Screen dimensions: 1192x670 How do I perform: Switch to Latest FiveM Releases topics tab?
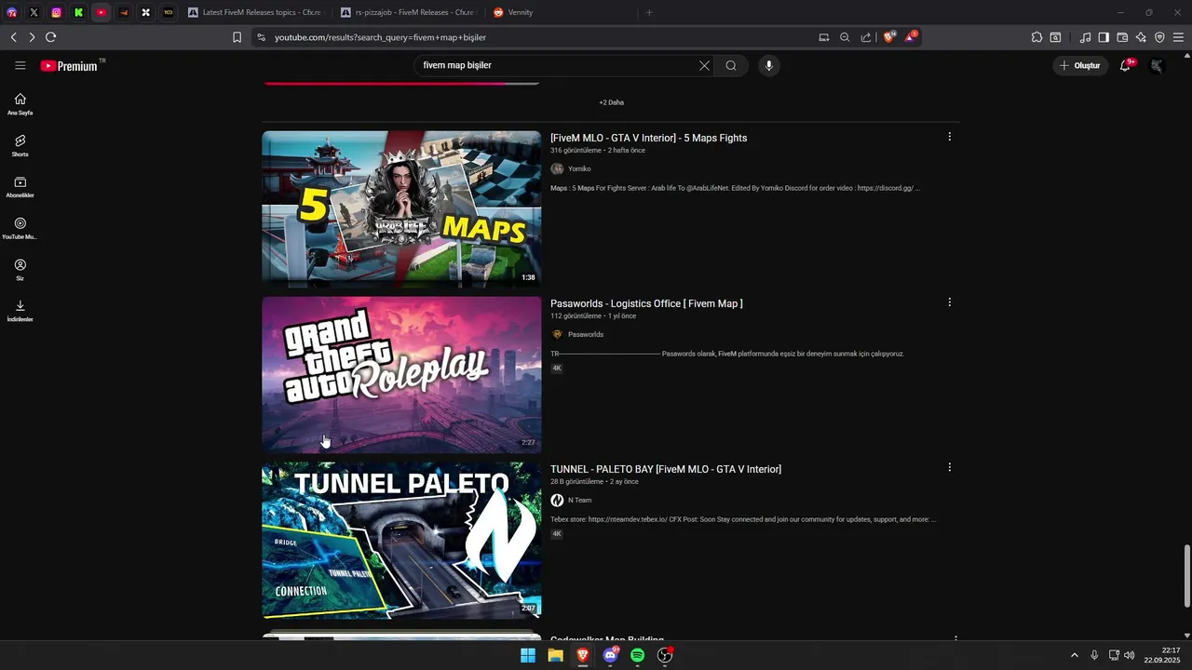[x=254, y=12]
